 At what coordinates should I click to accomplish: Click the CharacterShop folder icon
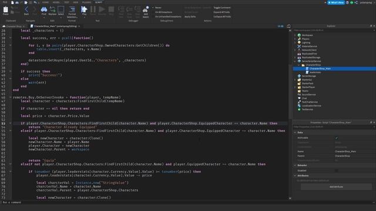pos(303,65)
